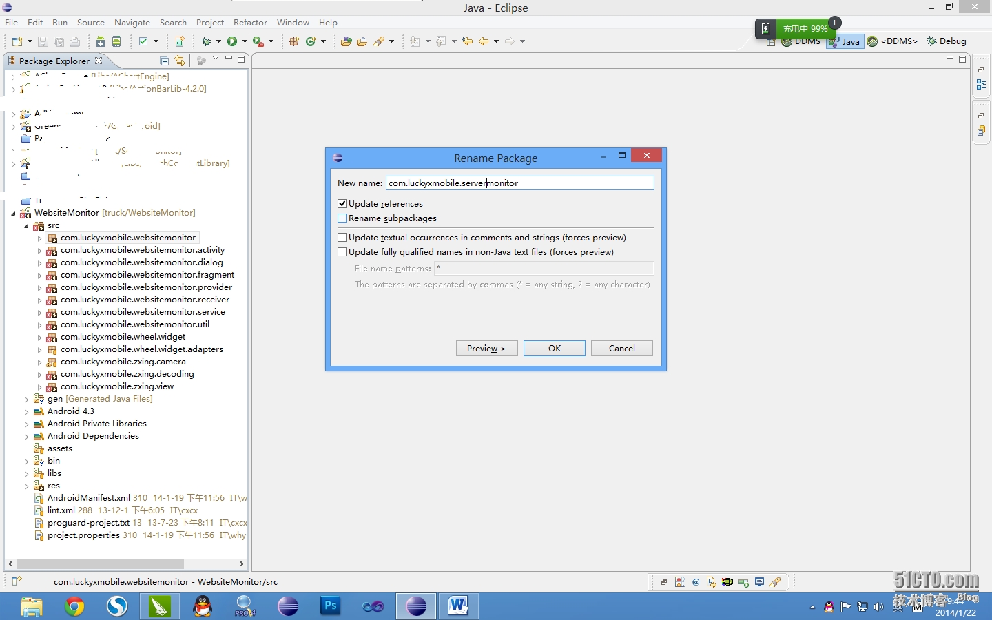
Task: Show the Outline fast view icon
Action: [981, 85]
